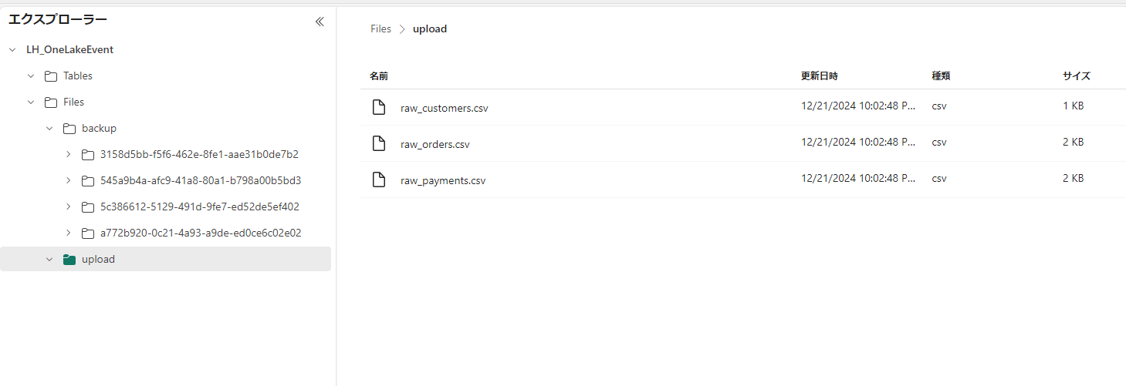This screenshot has height=386, width=1126.
Task: Click the green upload folder icon
Action: click(69, 260)
